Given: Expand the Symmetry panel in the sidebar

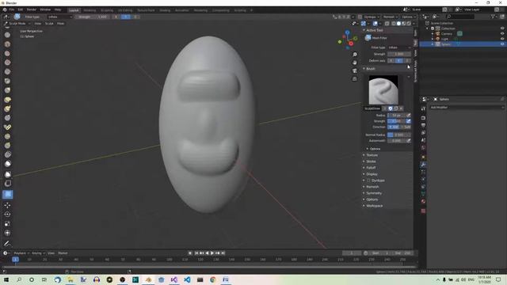Looking at the screenshot, I should pyautogui.click(x=374, y=193).
